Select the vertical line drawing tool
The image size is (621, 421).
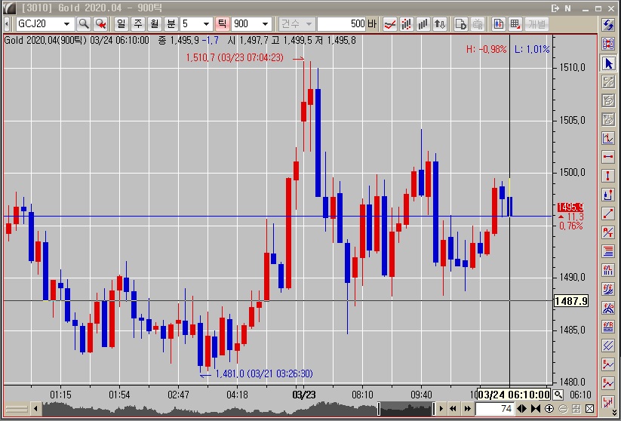tap(607, 176)
